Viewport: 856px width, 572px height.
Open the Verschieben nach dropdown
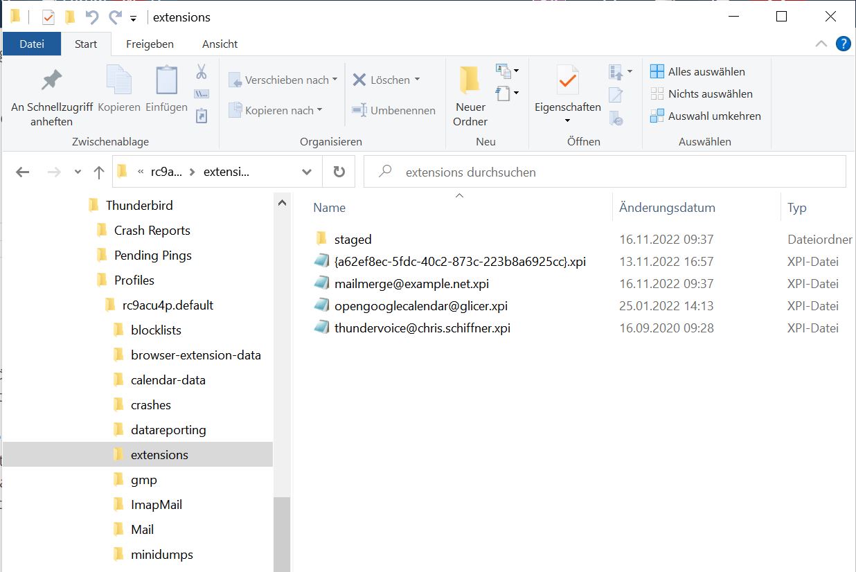[x=335, y=80]
